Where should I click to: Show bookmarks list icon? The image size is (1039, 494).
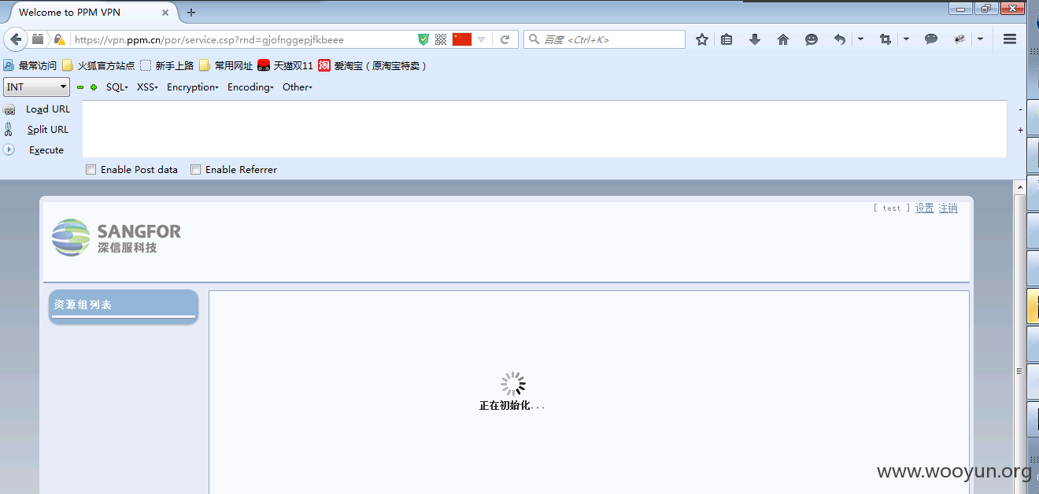tap(727, 39)
